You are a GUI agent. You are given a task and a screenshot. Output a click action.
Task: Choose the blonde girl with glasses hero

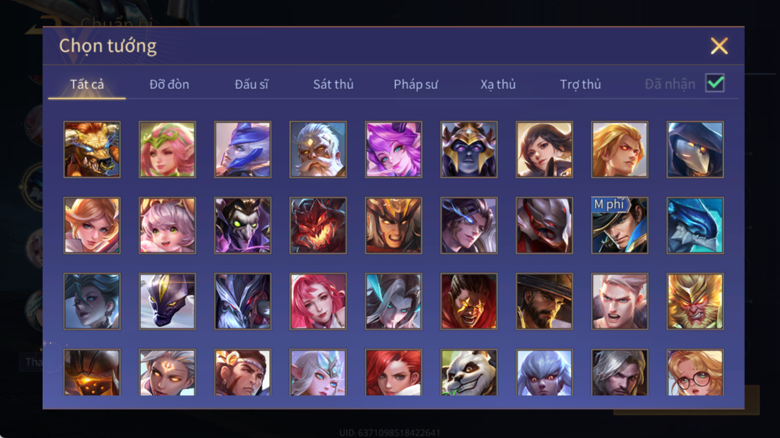click(x=695, y=372)
